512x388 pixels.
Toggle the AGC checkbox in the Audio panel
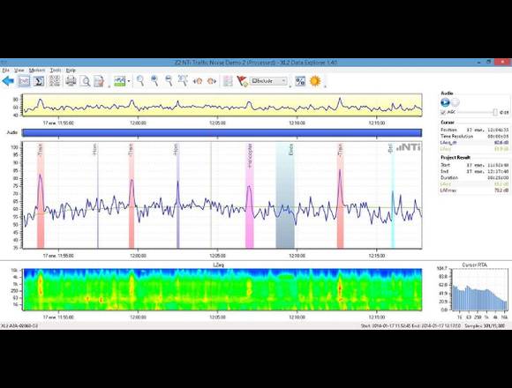point(443,112)
